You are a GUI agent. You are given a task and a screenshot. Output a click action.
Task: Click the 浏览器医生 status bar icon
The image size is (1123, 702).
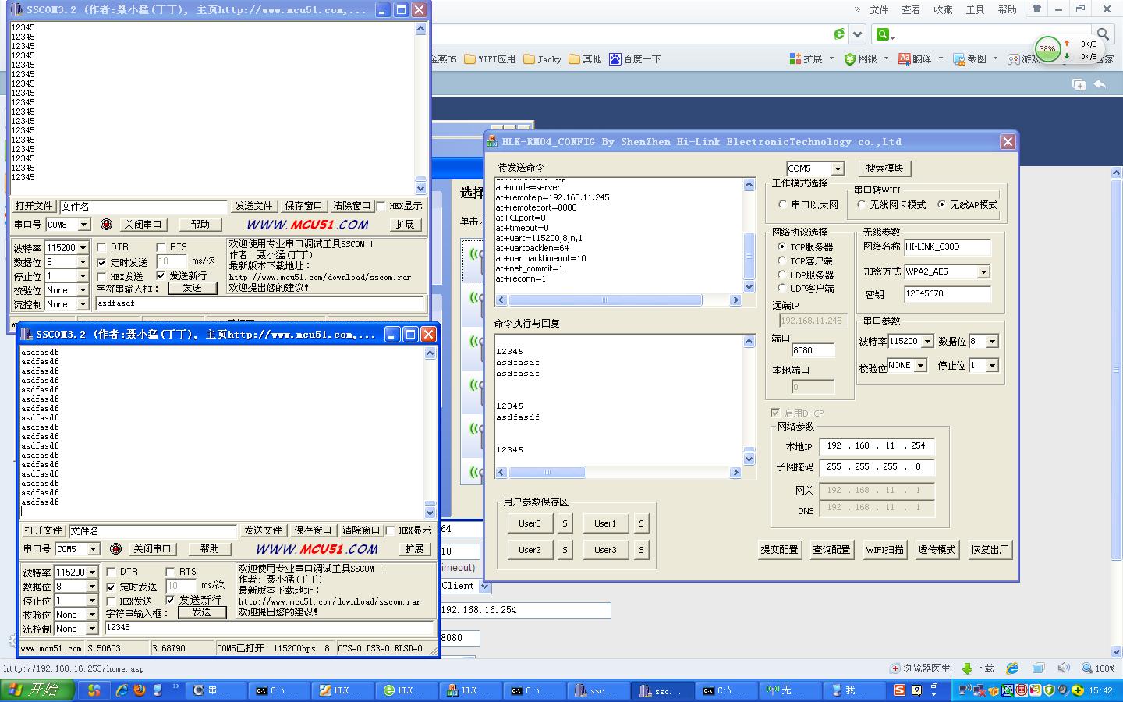tap(895, 668)
